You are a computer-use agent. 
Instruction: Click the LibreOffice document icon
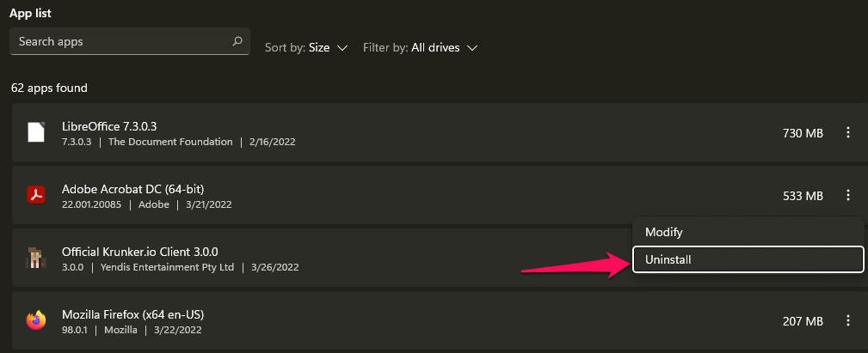36,132
